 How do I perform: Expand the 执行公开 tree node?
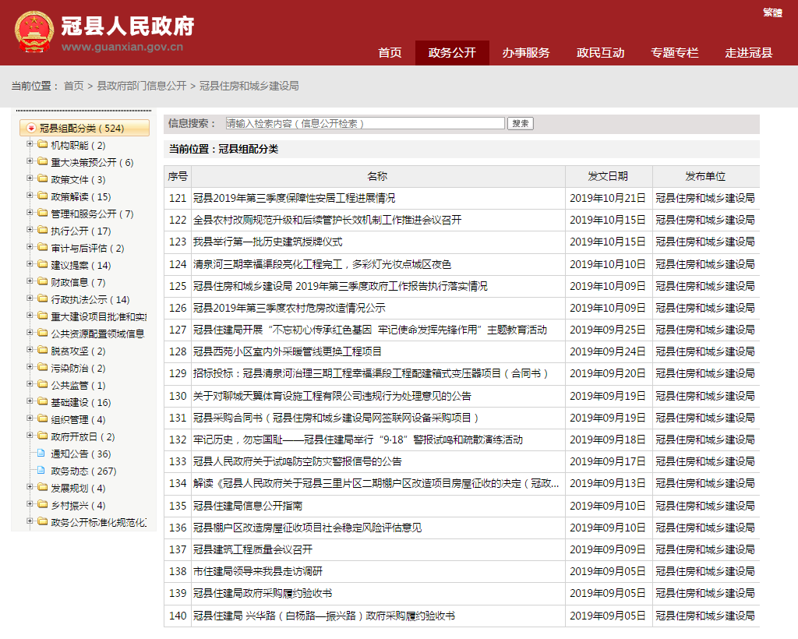coord(30,230)
